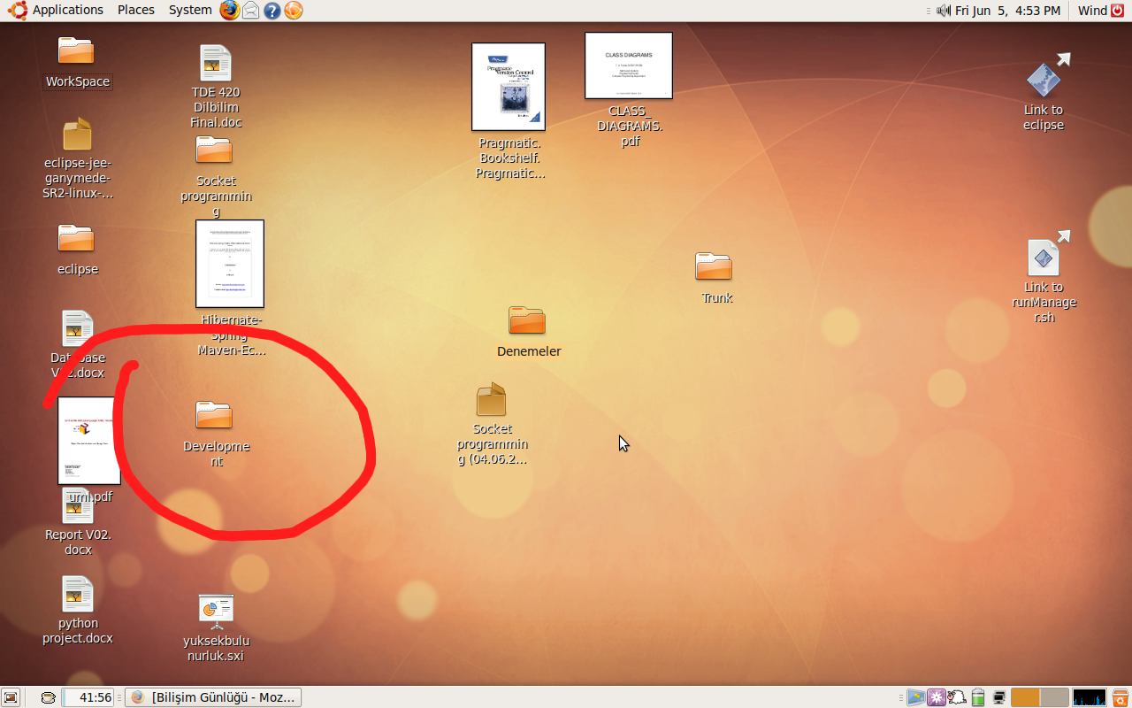Viewport: 1132px width, 708px height.
Task: Select Link to runManager.sh shortcut
Action: coord(1044,257)
